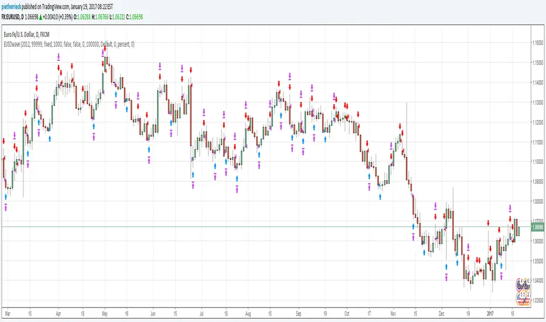This screenshot has height=322, width=546.
Task: Open the pietherrieck author profile link
Action: tap(11, 7)
